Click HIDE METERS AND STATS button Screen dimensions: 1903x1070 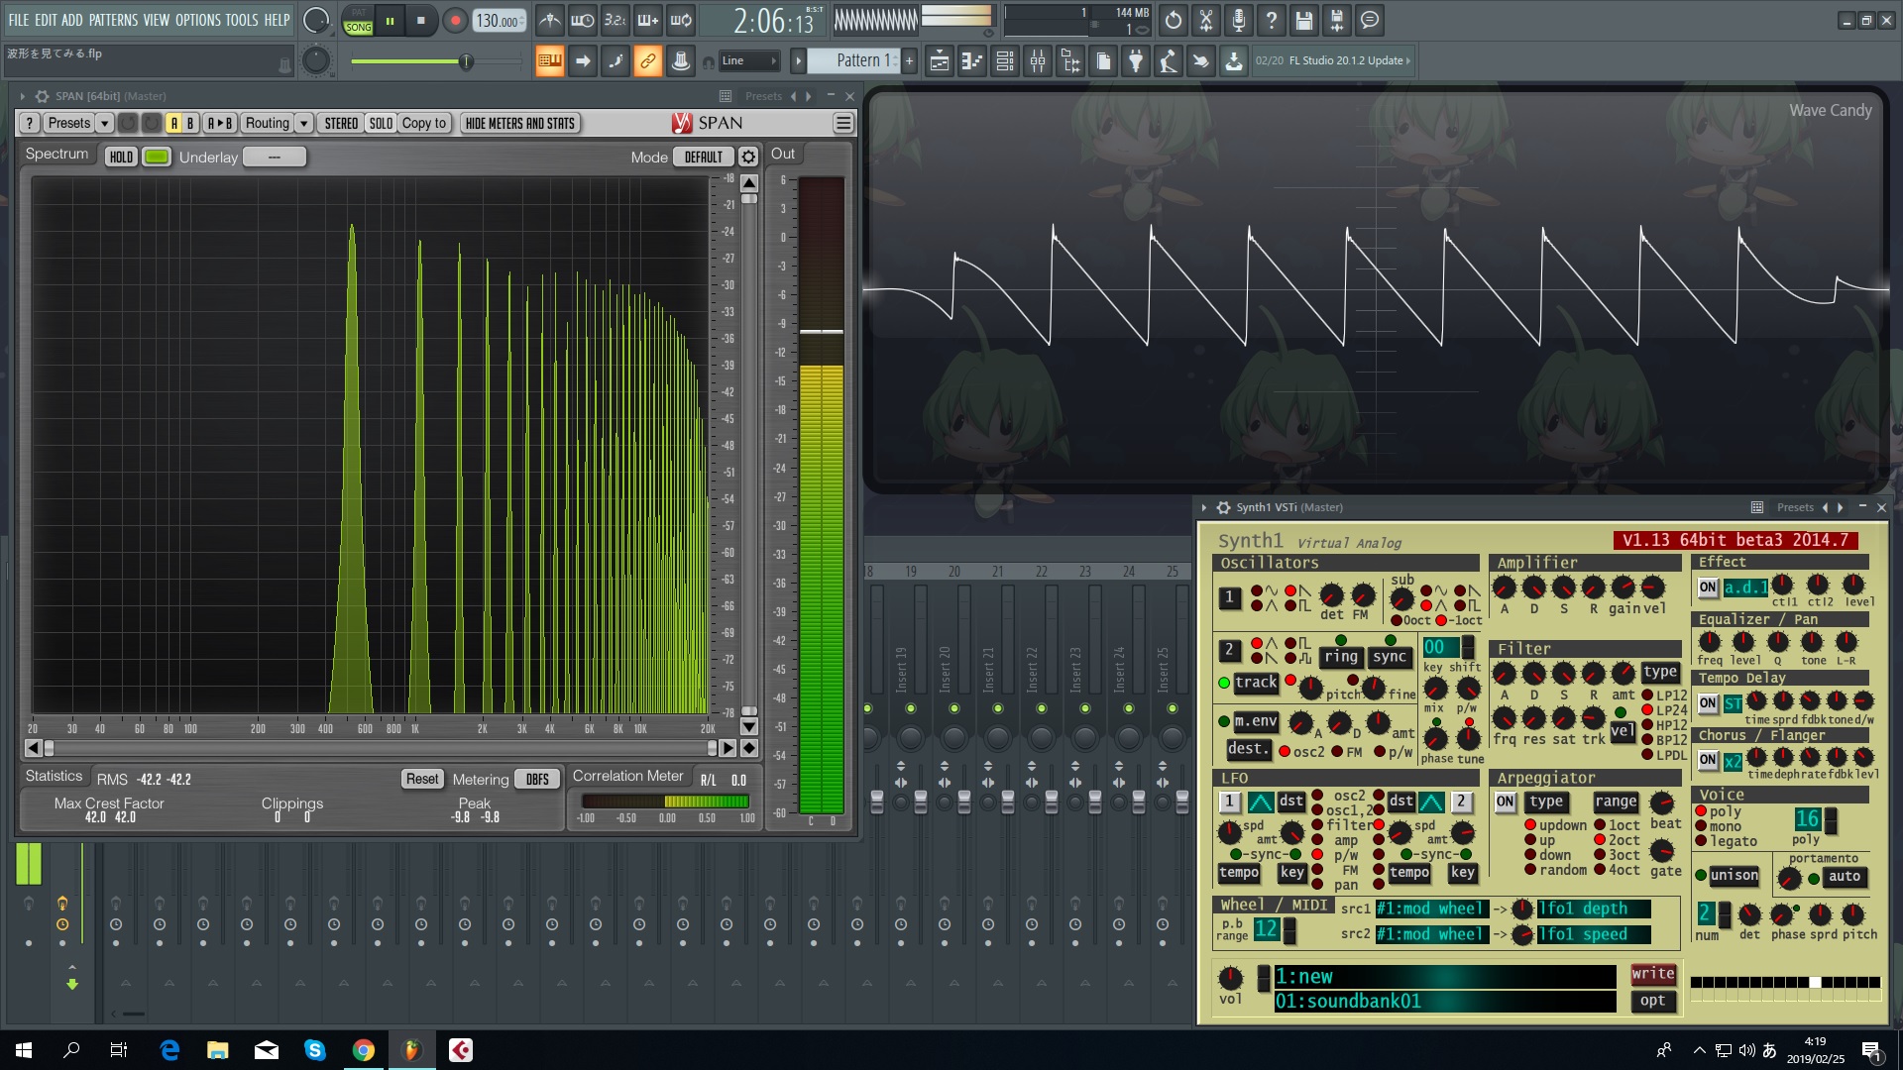click(519, 123)
